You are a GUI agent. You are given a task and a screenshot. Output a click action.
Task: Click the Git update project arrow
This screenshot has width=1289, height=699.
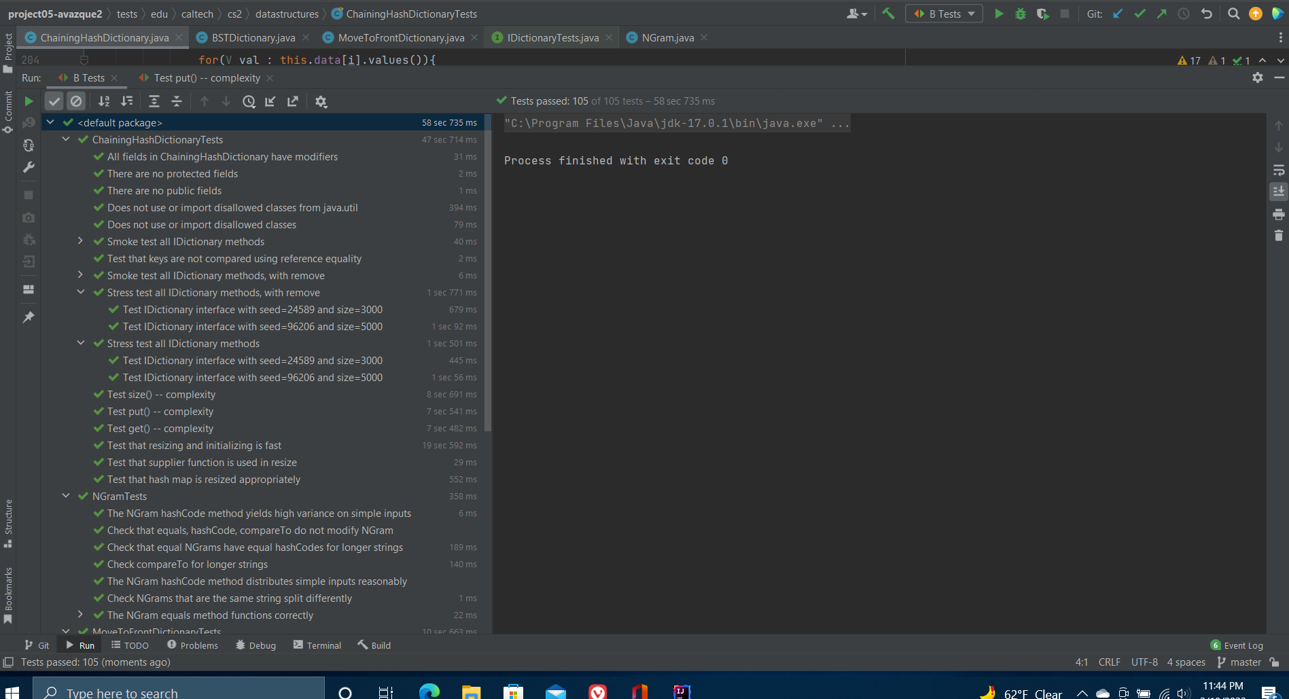[1118, 14]
